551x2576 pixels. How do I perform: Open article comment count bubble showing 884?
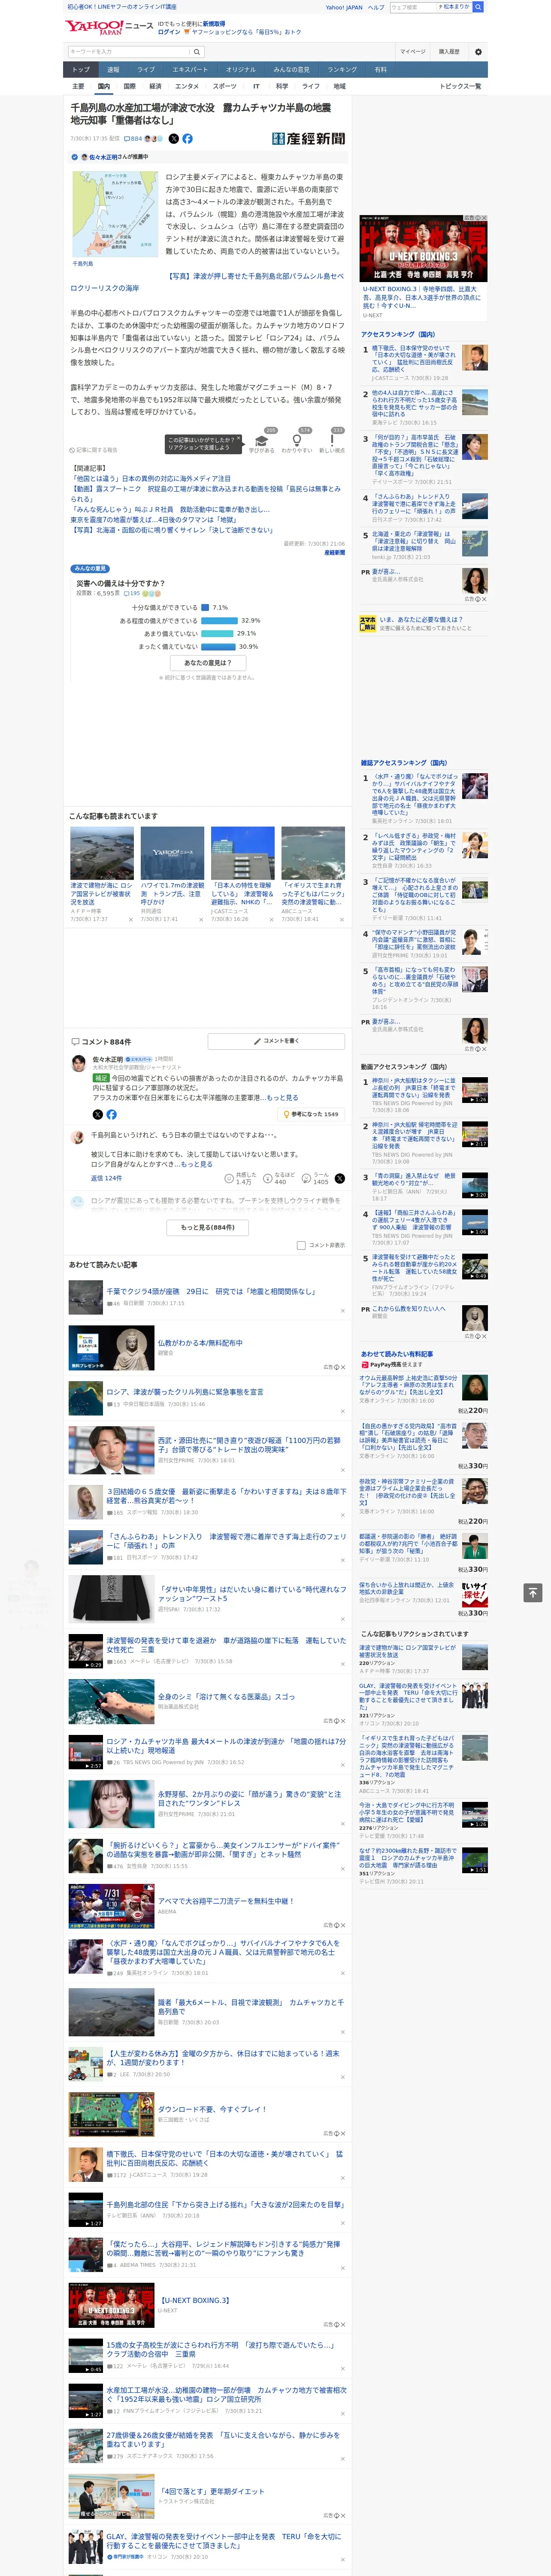coord(132,139)
